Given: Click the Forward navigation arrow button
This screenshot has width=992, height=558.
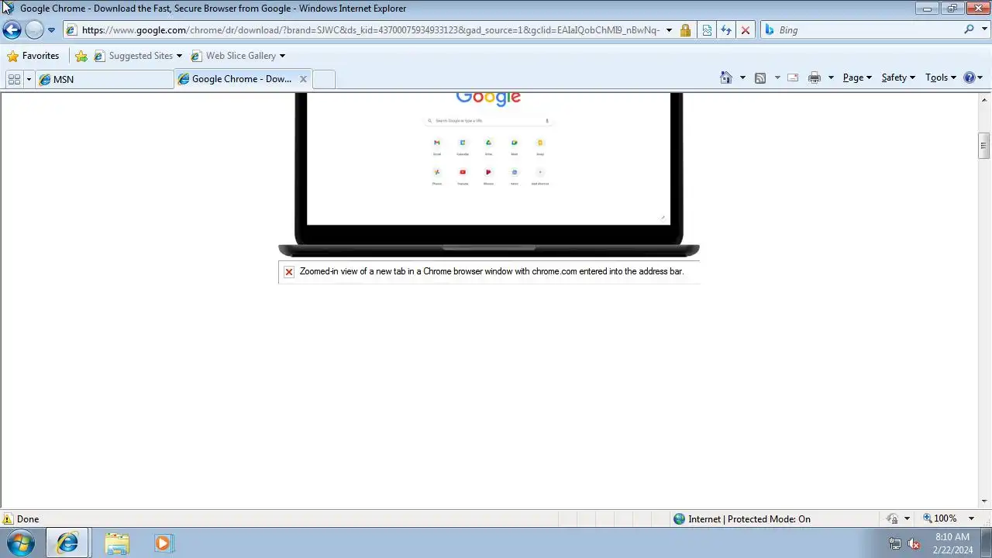Looking at the screenshot, I should coord(34,30).
